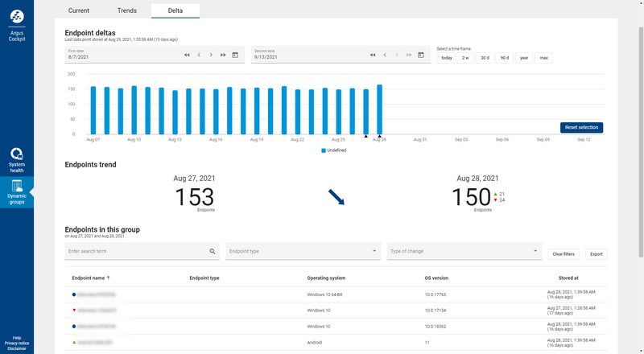Screen dimensions: 644x354
Task: Click the search magnifier icon
Action: (213, 252)
